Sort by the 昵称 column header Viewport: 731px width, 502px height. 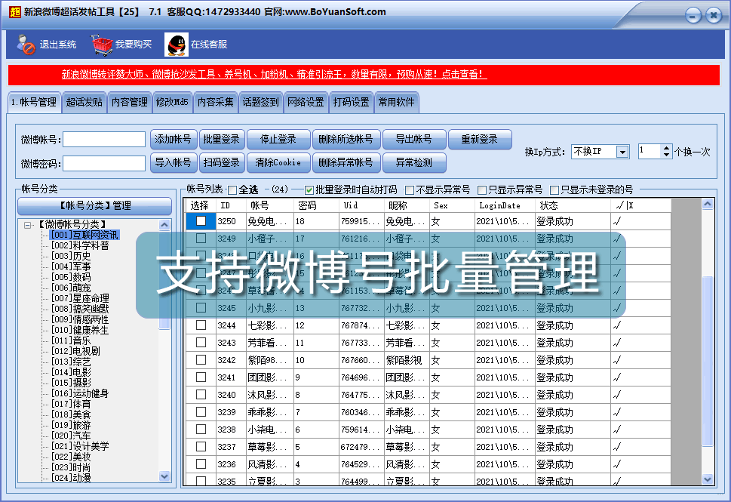407,205
